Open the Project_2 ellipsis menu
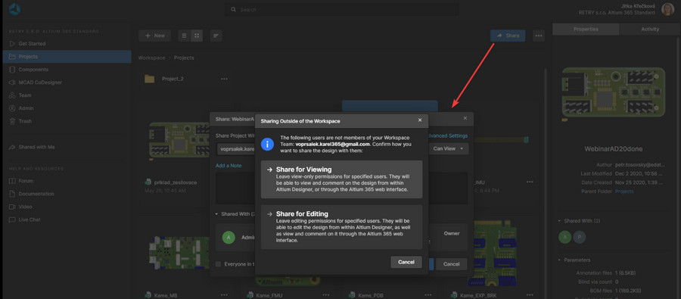Viewport: 681px width, 299px height. [224, 79]
